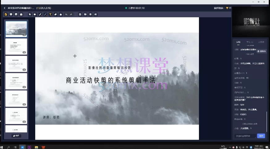Screen dimensions: 270x149
Task: Switch to the third tab in chat panel
Action: click(261, 42)
